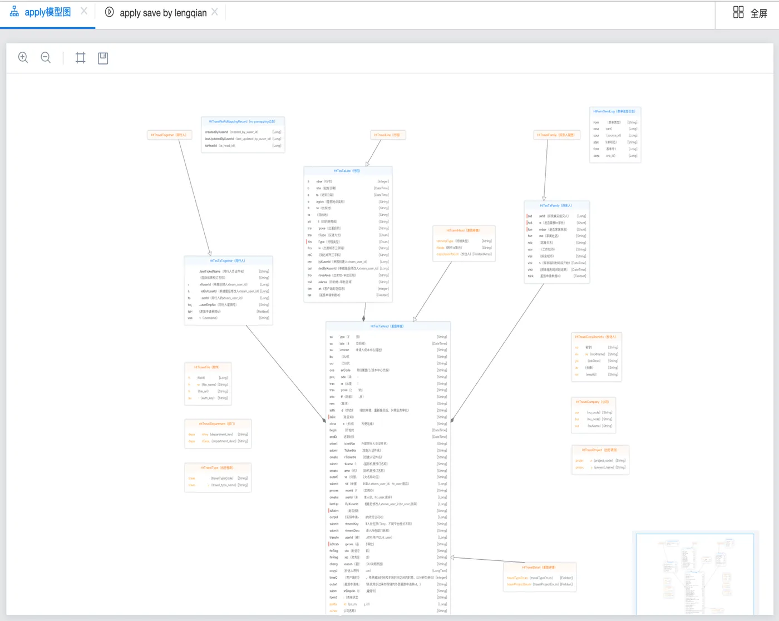Click travel_type_name field in HtTravelType node

point(218,485)
